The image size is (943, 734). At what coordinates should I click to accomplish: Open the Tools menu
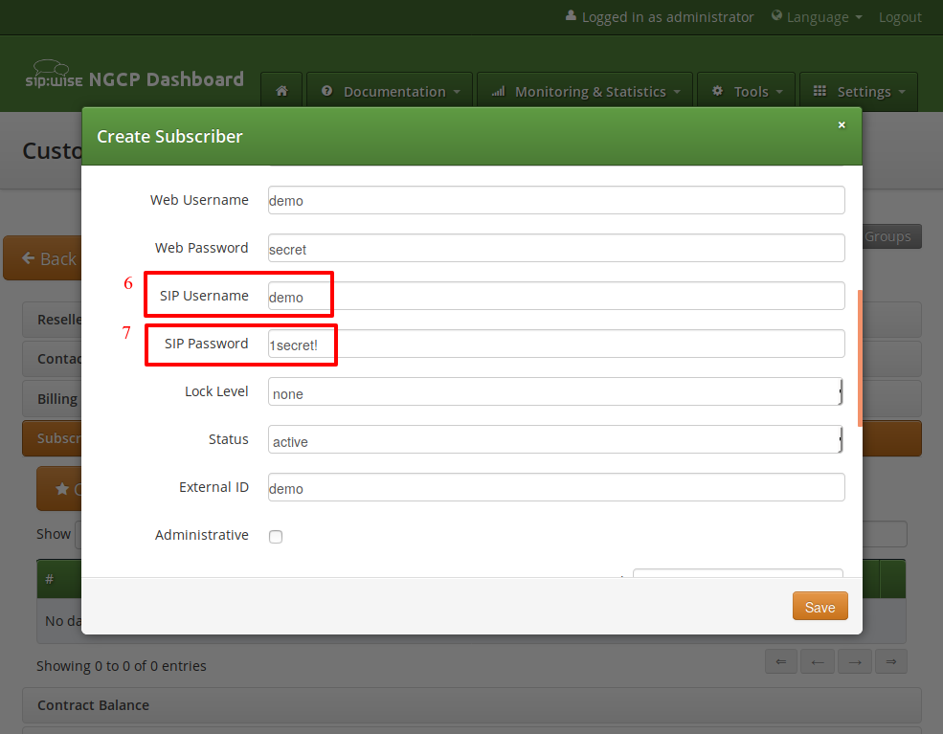[x=746, y=92]
